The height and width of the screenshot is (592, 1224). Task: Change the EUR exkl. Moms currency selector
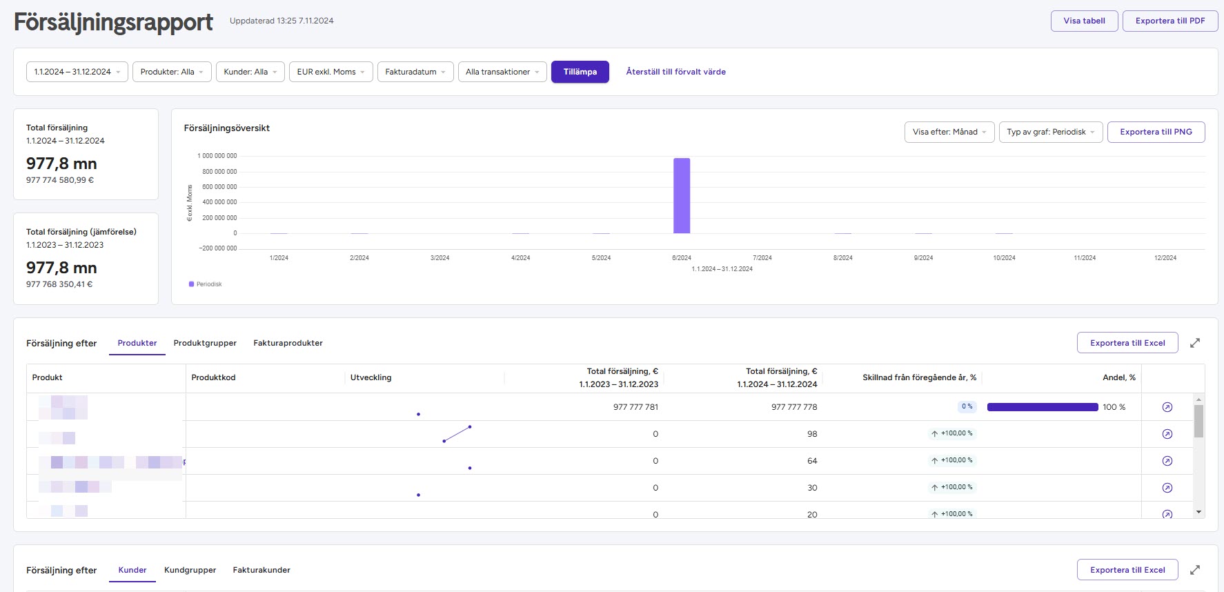[x=330, y=72]
